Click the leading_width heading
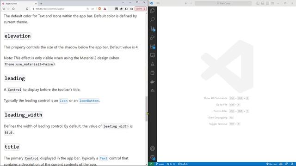This screenshot has width=296, height=166. 24,115
